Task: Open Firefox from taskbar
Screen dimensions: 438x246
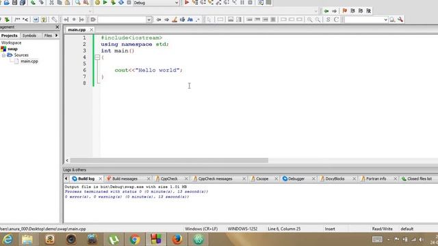Action: coord(177,239)
